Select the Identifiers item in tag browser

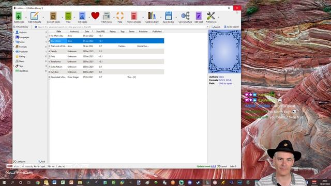click(24, 71)
